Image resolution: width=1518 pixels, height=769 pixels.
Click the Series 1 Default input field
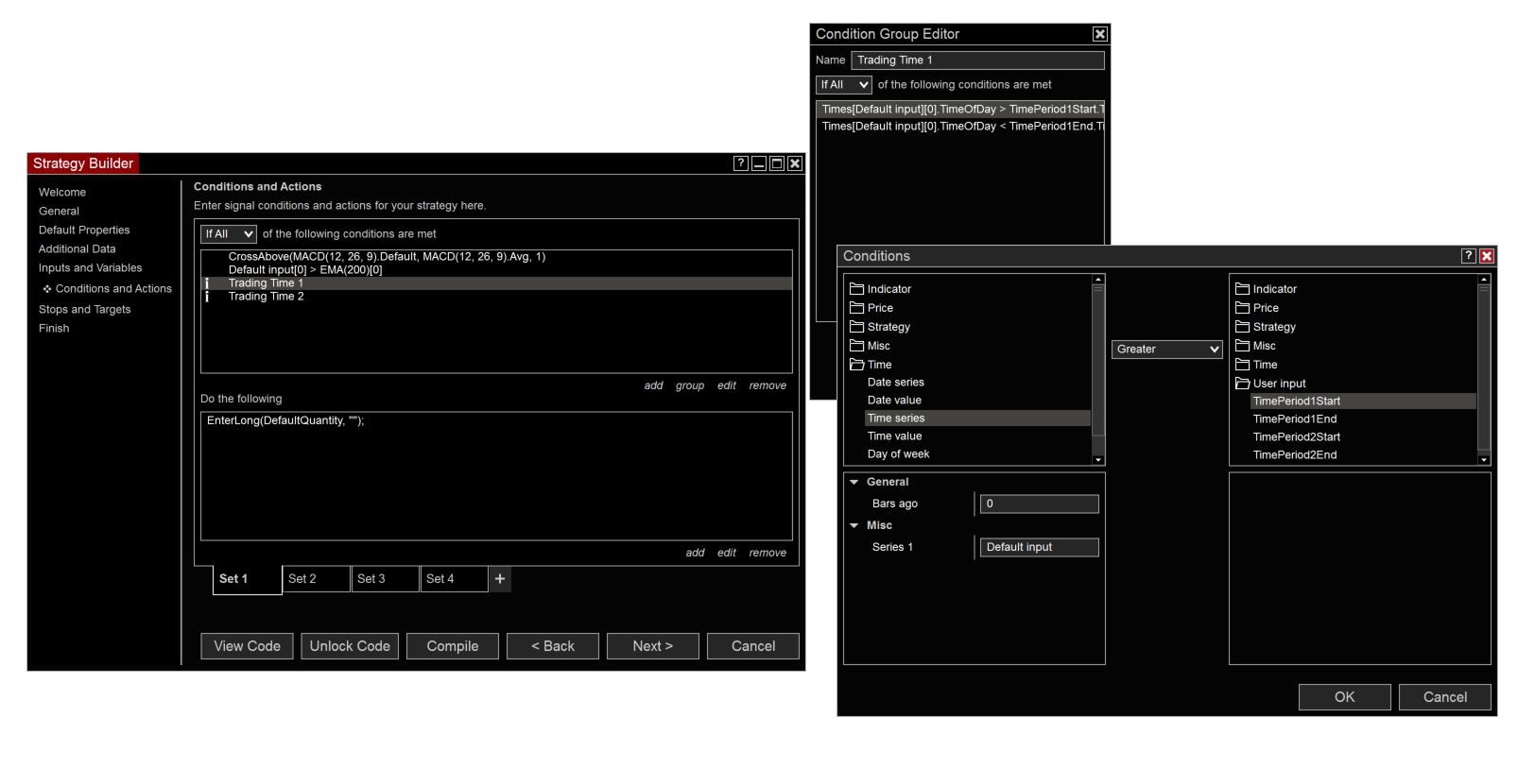[1040, 548]
